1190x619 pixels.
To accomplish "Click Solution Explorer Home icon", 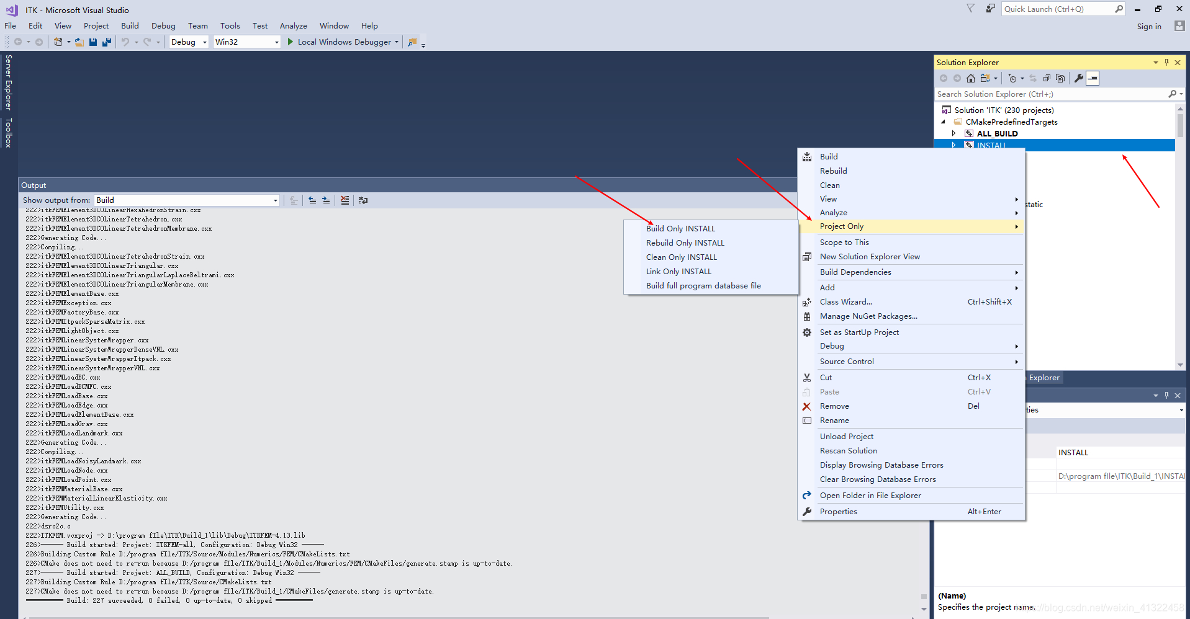I will click(971, 78).
